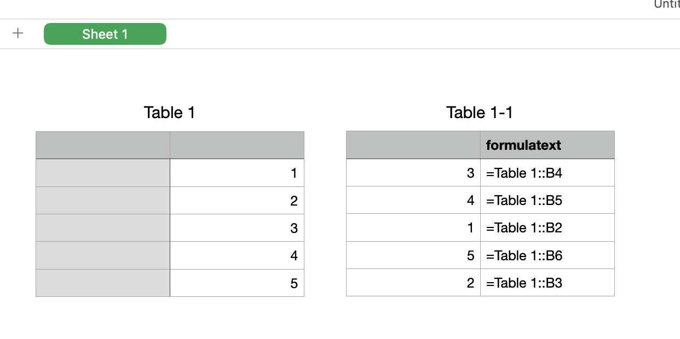The image size is (680, 339).
Task: Select cell showing =Table 1::B5
Action: [547, 200]
